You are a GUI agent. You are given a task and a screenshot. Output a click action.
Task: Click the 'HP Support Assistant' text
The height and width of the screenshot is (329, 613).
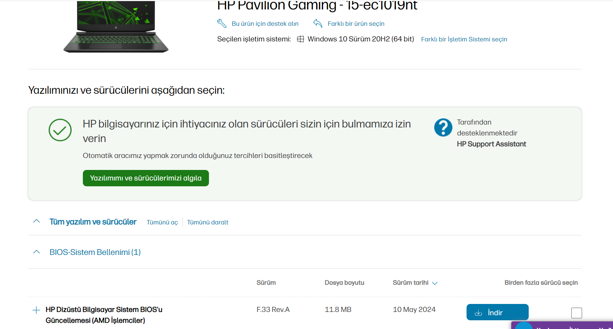click(491, 144)
